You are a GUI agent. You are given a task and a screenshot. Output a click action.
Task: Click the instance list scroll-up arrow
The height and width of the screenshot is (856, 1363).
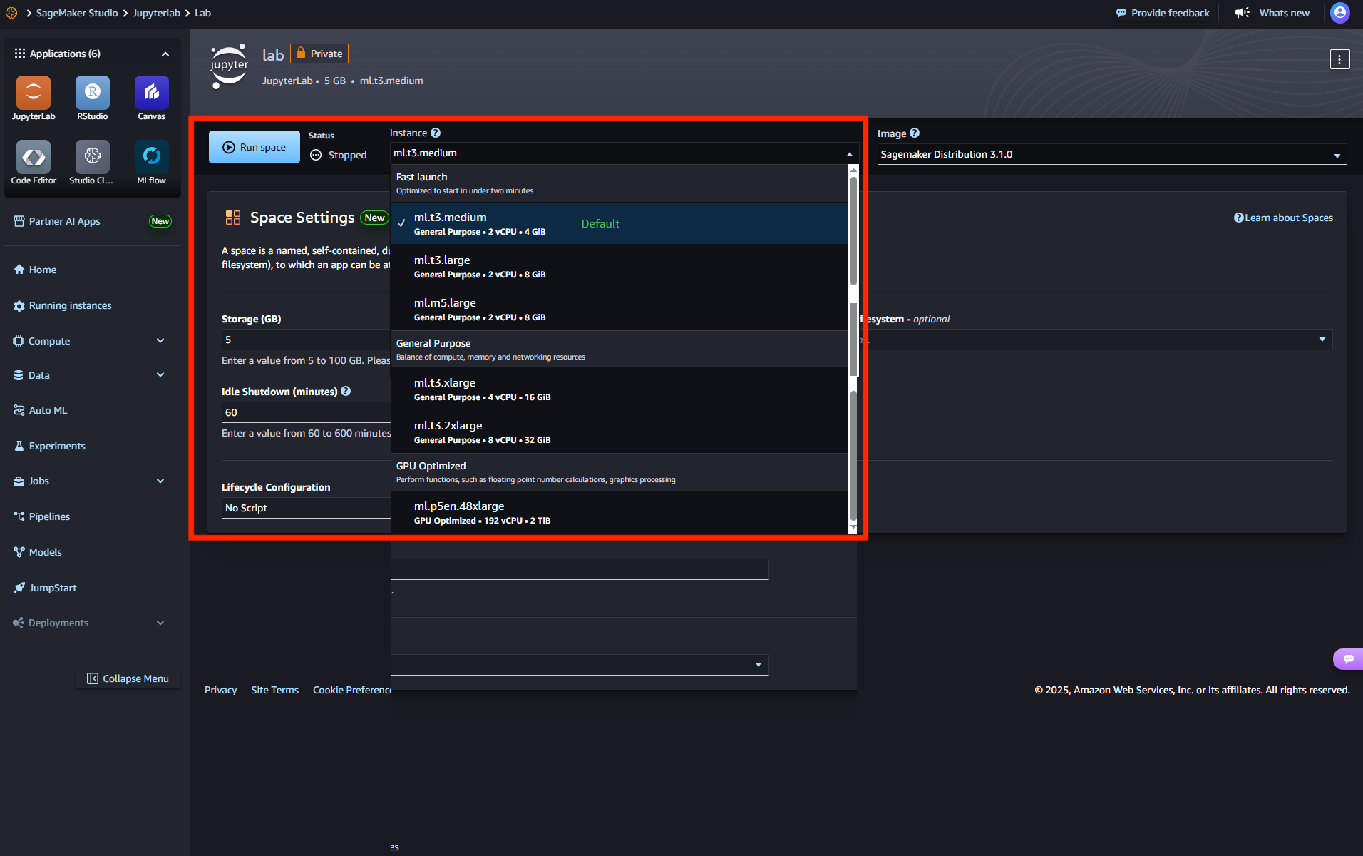[853, 170]
